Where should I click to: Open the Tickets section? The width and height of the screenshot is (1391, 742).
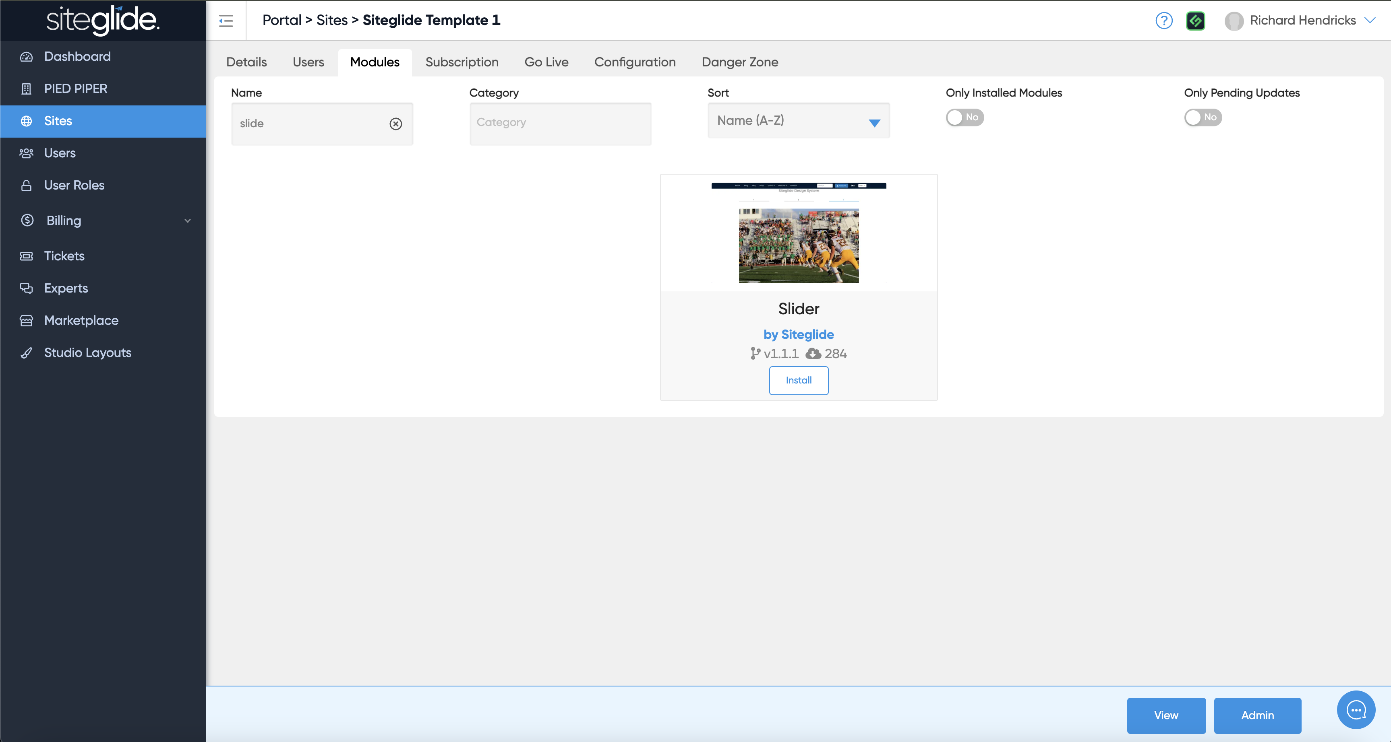(x=64, y=256)
